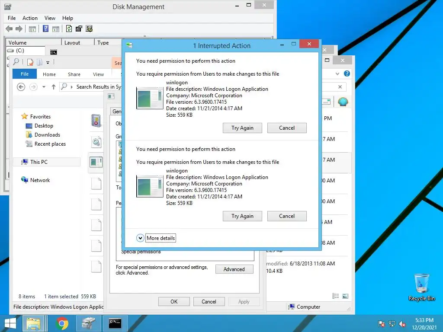This screenshot has width=443, height=332.
Task: Click the blue Help icon in Explorer ribbon
Action: [x=347, y=73]
